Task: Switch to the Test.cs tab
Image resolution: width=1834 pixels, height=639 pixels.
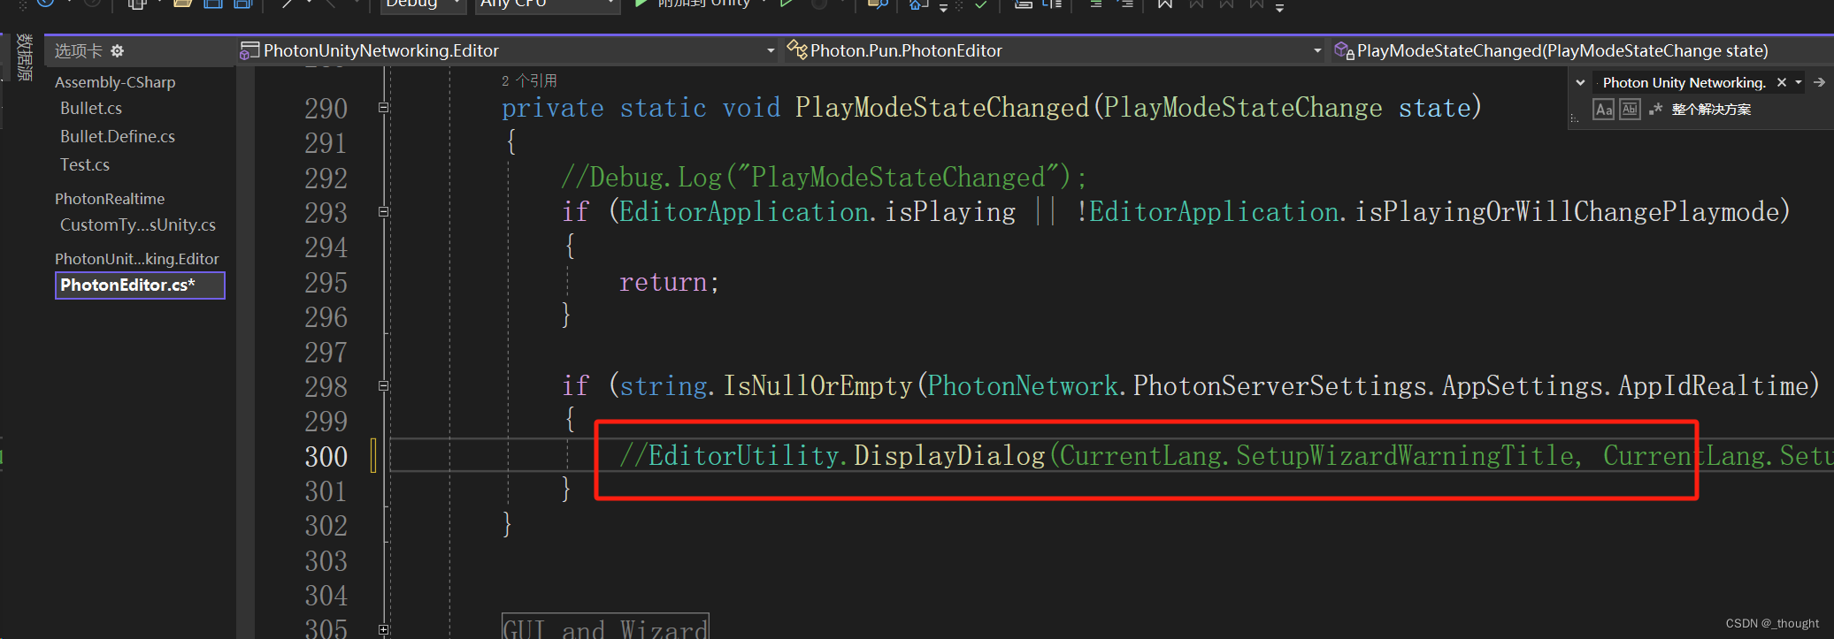Action: coord(85,164)
